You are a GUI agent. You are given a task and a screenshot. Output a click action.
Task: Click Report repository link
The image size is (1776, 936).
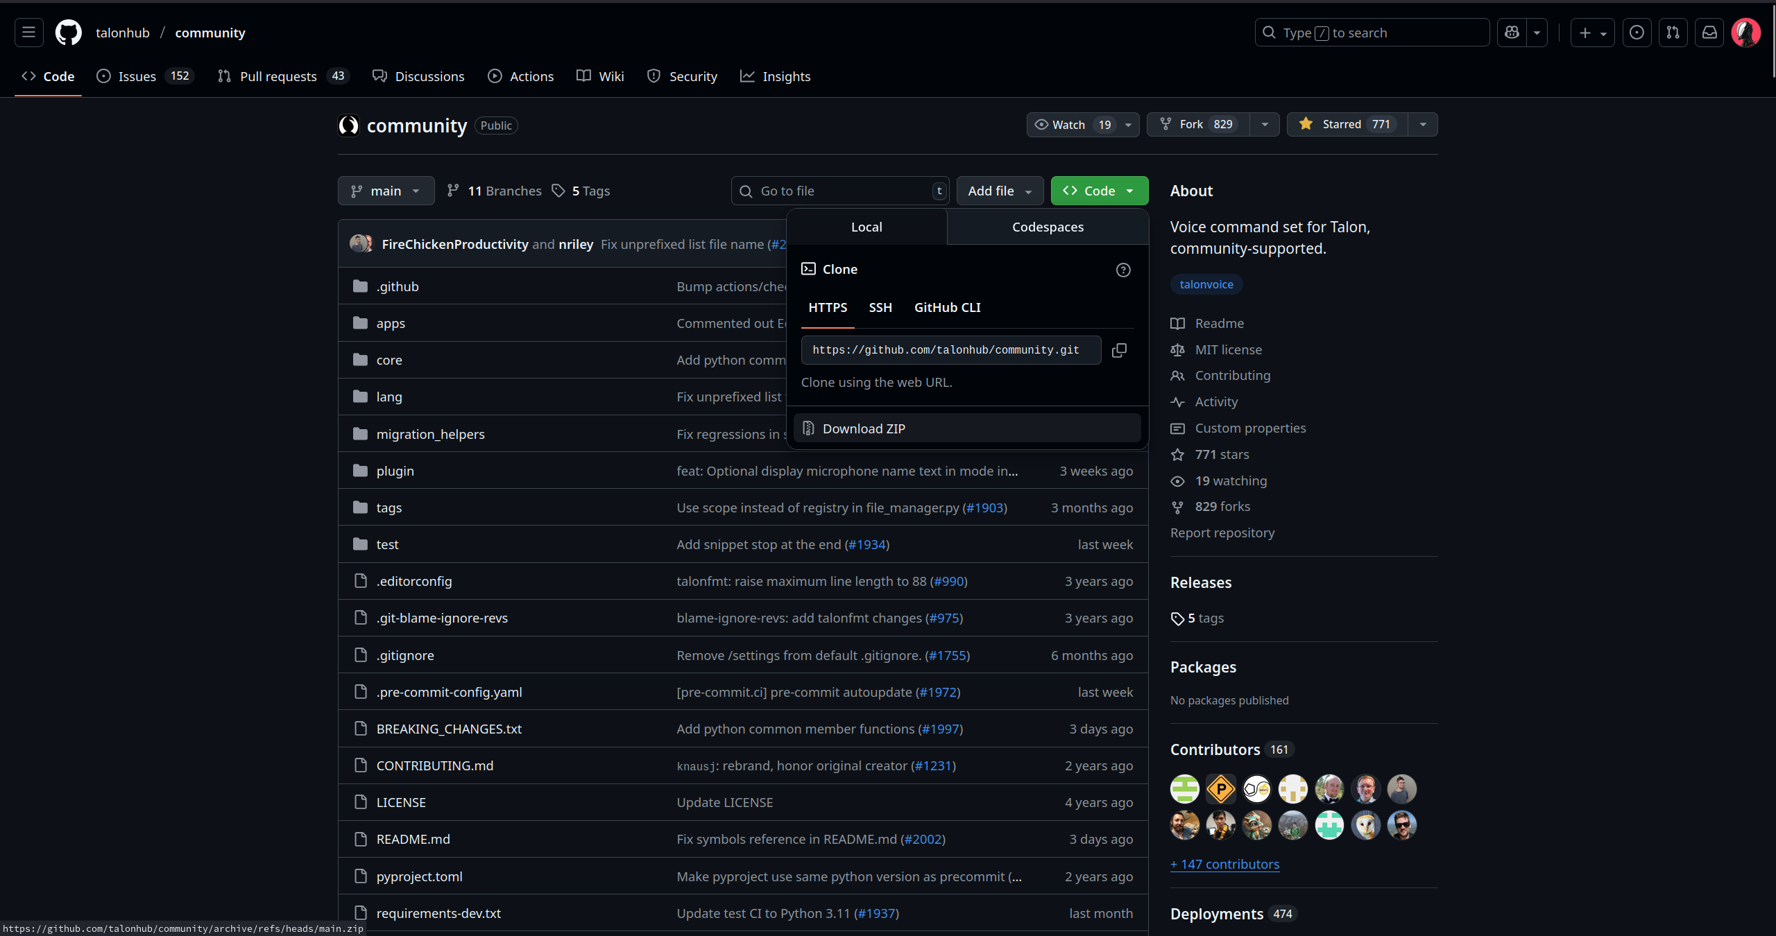pos(1222,532)
